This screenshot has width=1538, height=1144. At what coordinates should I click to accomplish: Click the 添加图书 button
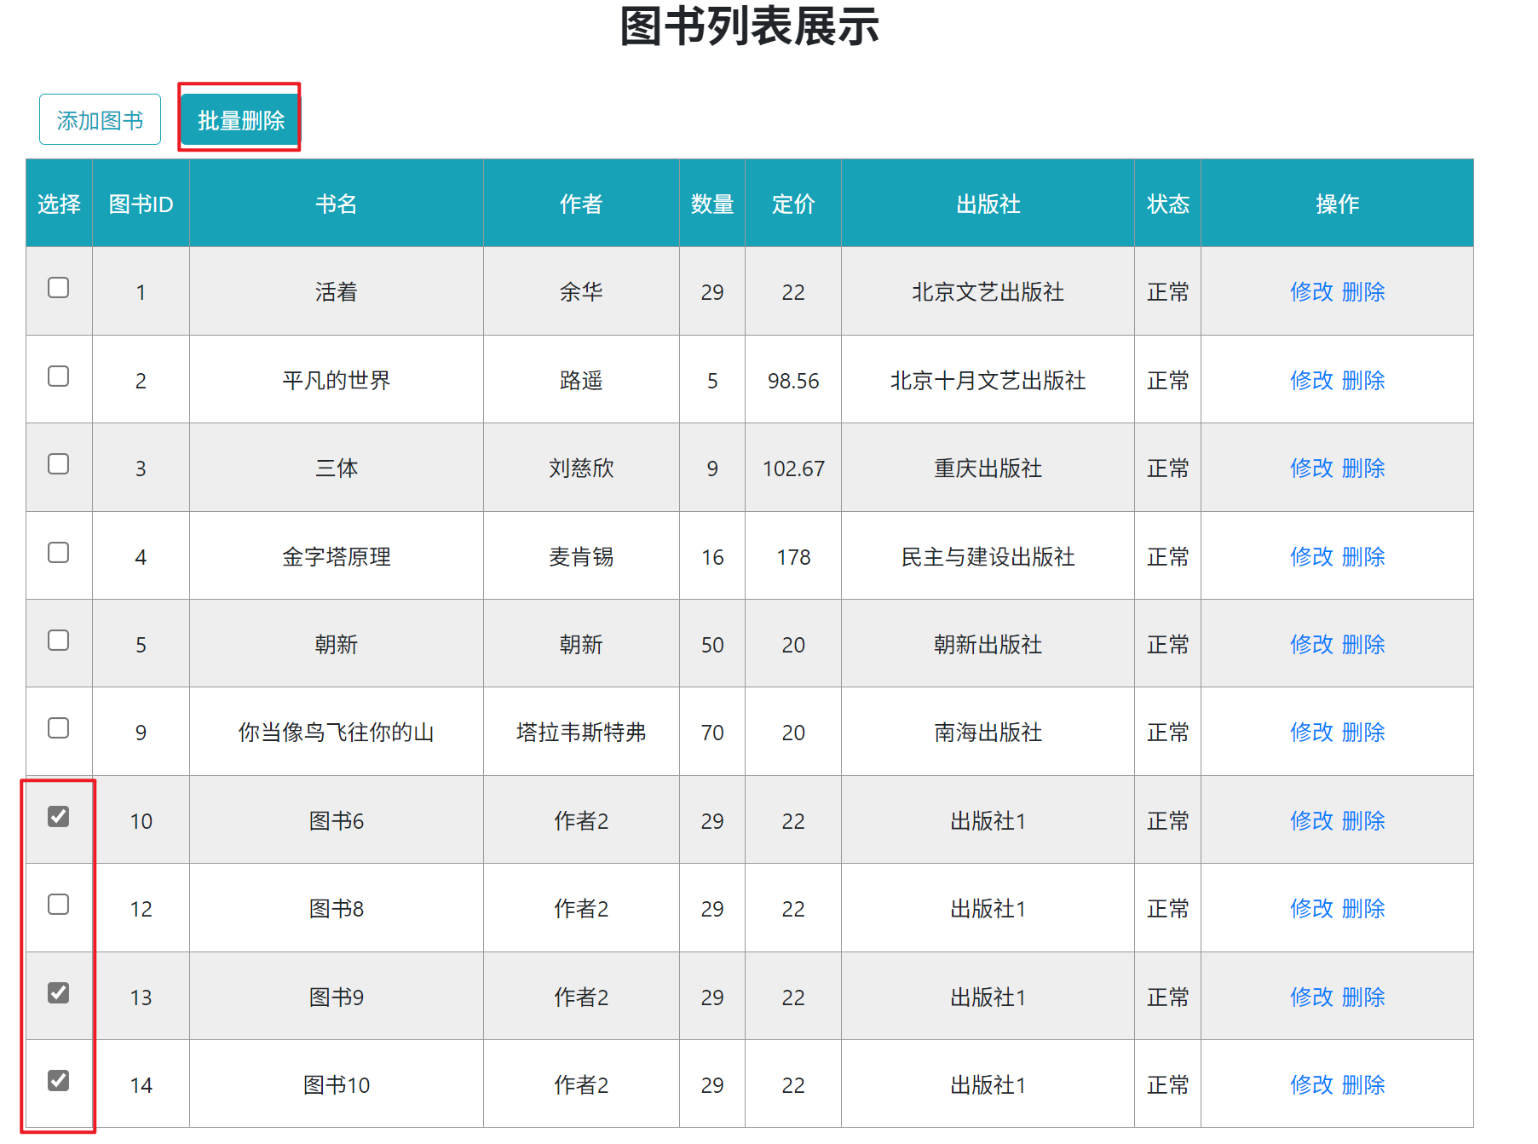[100, 119]
